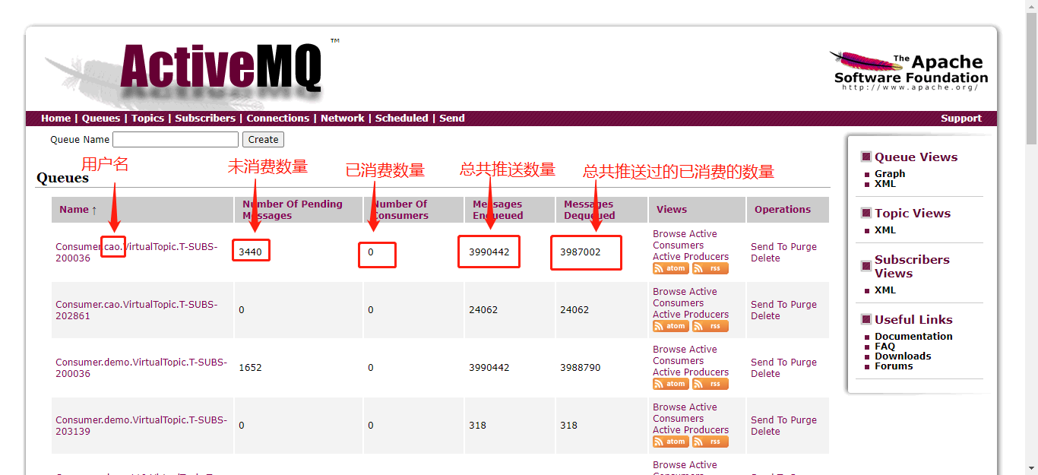This screenshot has width=1038, height=475.
Task: Open XML link under Topic Views
Action: (885, 230)
